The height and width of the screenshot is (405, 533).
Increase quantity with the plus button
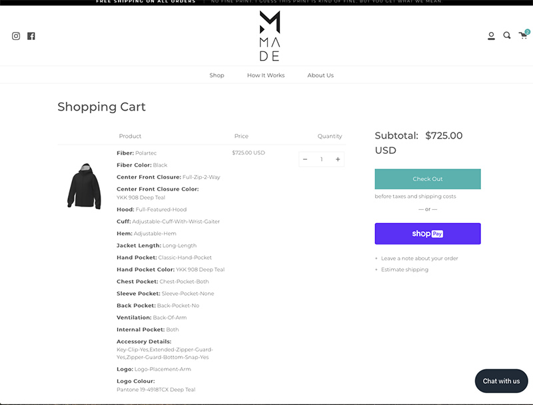pos(338,159)
